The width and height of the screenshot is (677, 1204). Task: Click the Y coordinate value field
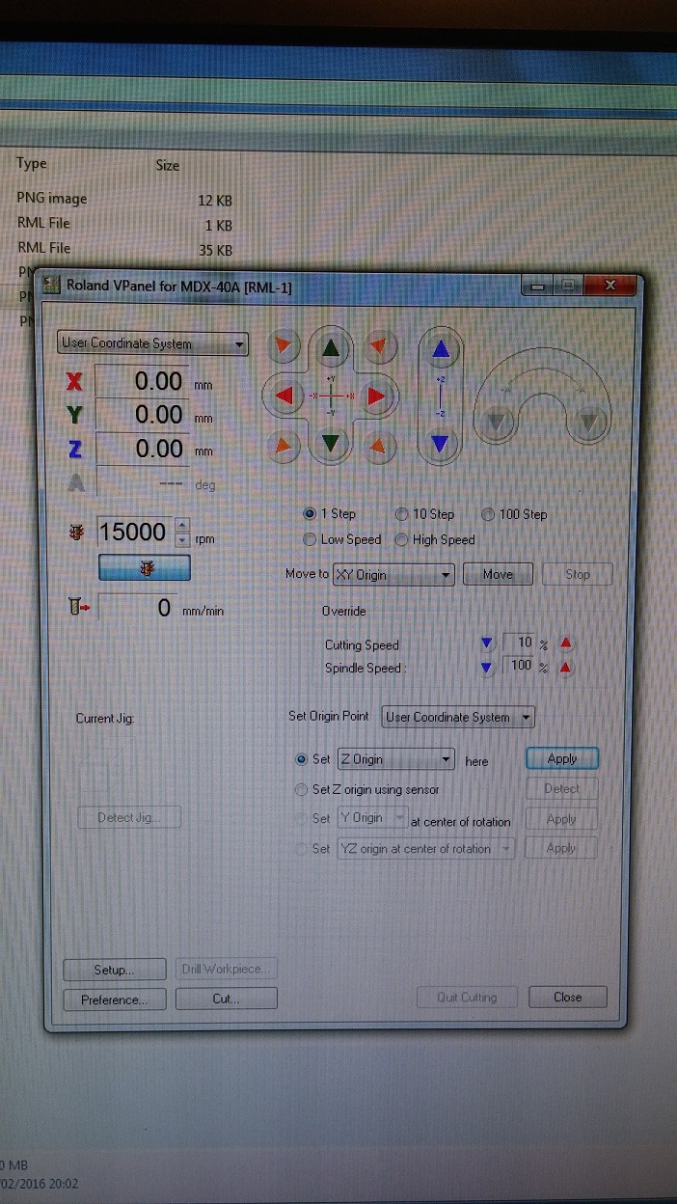[143, 415]
